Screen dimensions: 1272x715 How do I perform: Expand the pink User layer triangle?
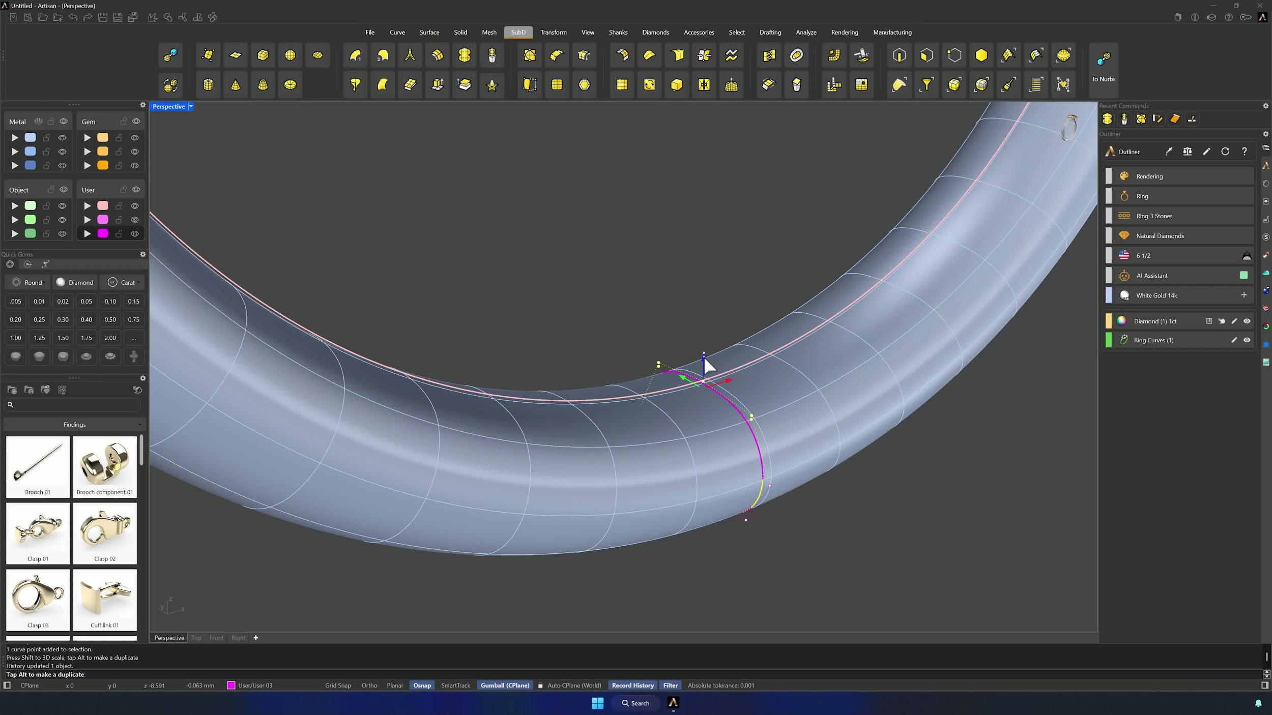[x=88, y=206]
